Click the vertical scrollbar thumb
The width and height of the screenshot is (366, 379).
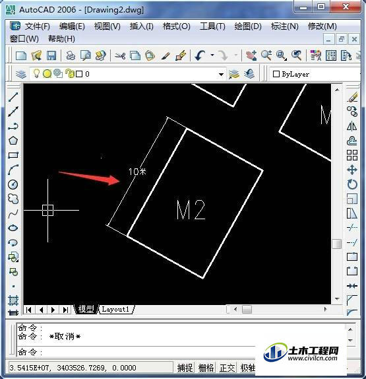coord(337,244)
